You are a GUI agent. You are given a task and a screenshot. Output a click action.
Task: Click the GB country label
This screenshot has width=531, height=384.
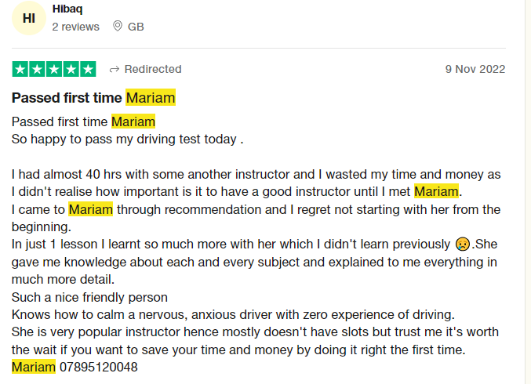136,27
